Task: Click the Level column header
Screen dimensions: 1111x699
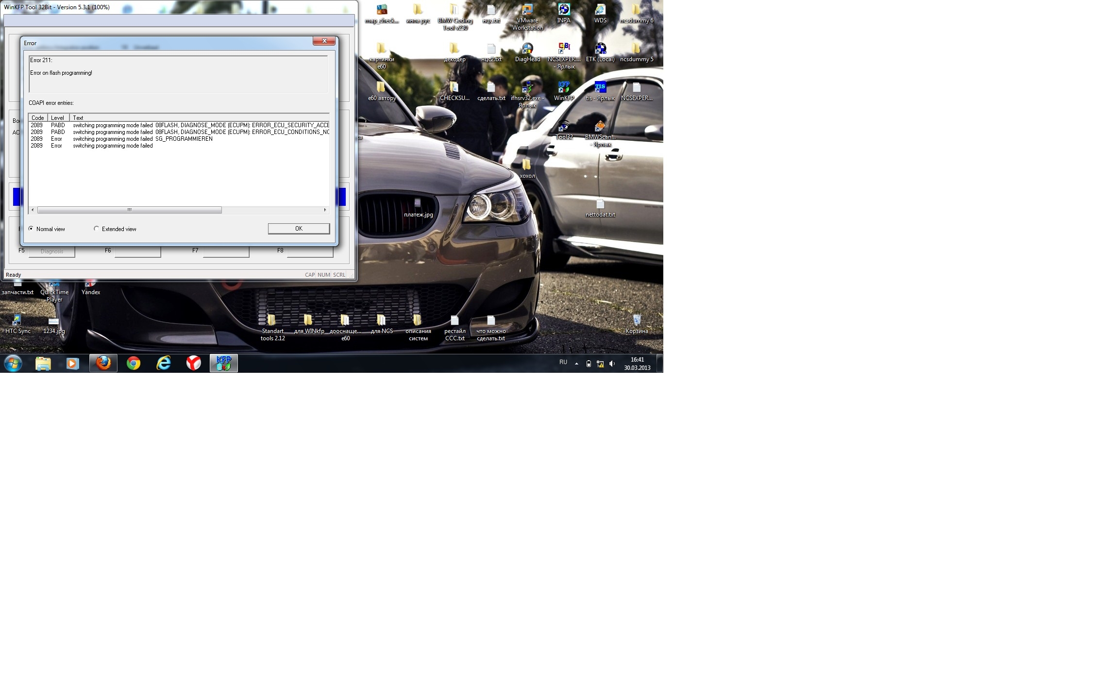Action: pos(57,118)
